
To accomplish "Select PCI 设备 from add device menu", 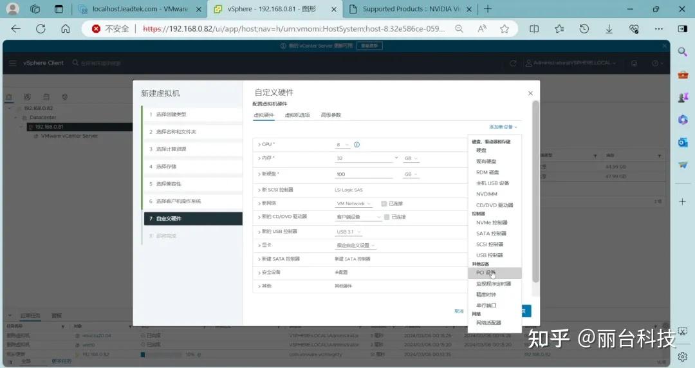I will click(x=495, y=273).
